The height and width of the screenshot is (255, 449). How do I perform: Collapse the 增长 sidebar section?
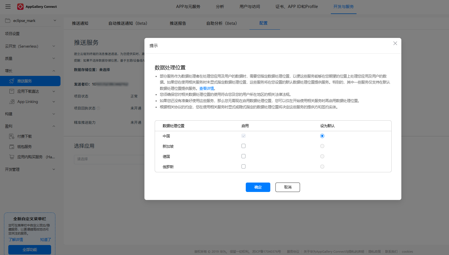point(54,71)
